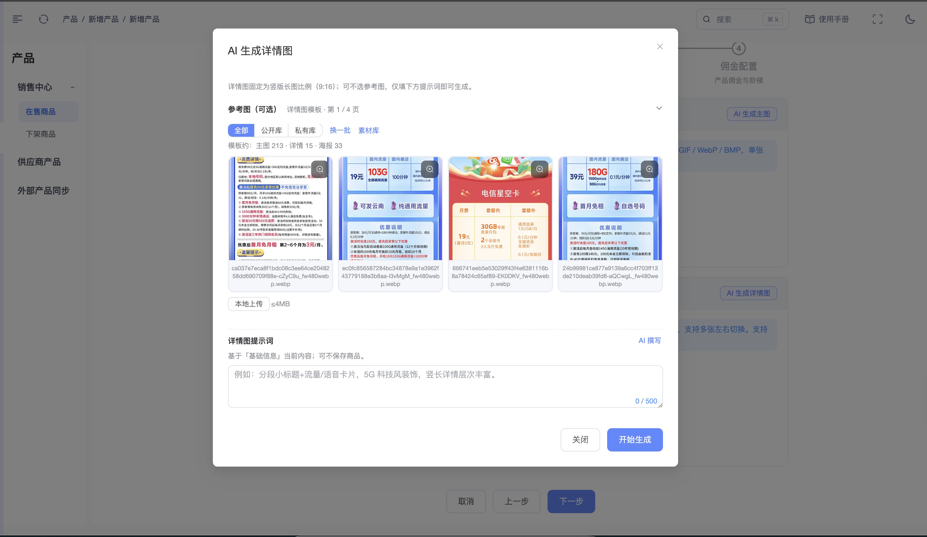Switch template source to 私有库
The image size is (927, 537).
click(305, 130)
